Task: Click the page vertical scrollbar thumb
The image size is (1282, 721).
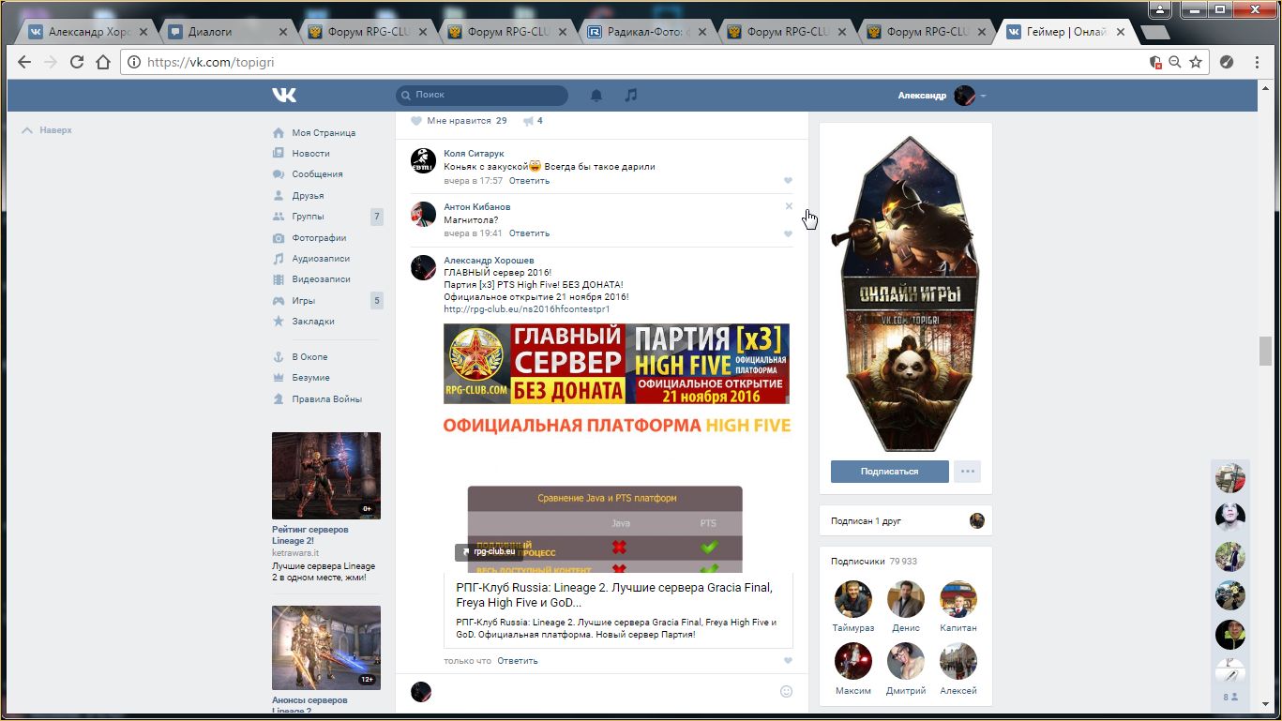Action: [x=1265, y=351]
